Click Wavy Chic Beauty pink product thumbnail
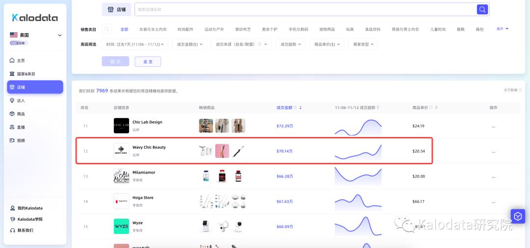This screenshot has height=248, width=530. pos(222,151)
